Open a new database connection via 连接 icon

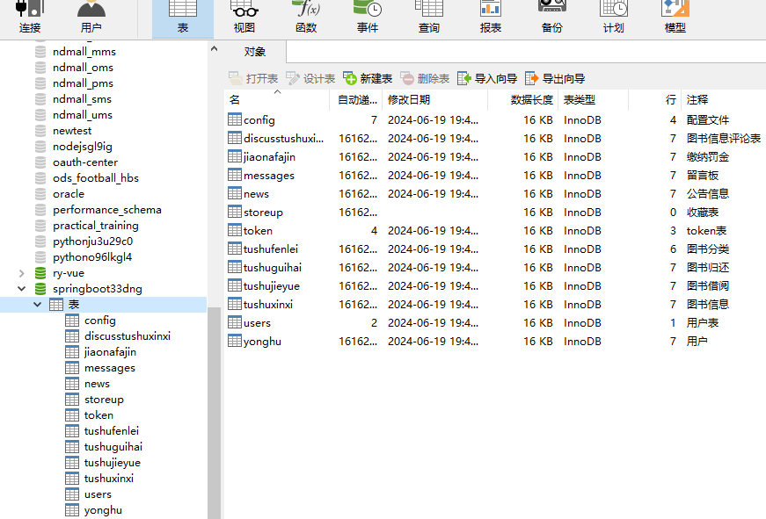[x=29, y=16]
